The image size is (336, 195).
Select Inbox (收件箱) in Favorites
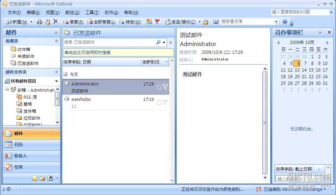pyautogui.click(x=20, y=49)
